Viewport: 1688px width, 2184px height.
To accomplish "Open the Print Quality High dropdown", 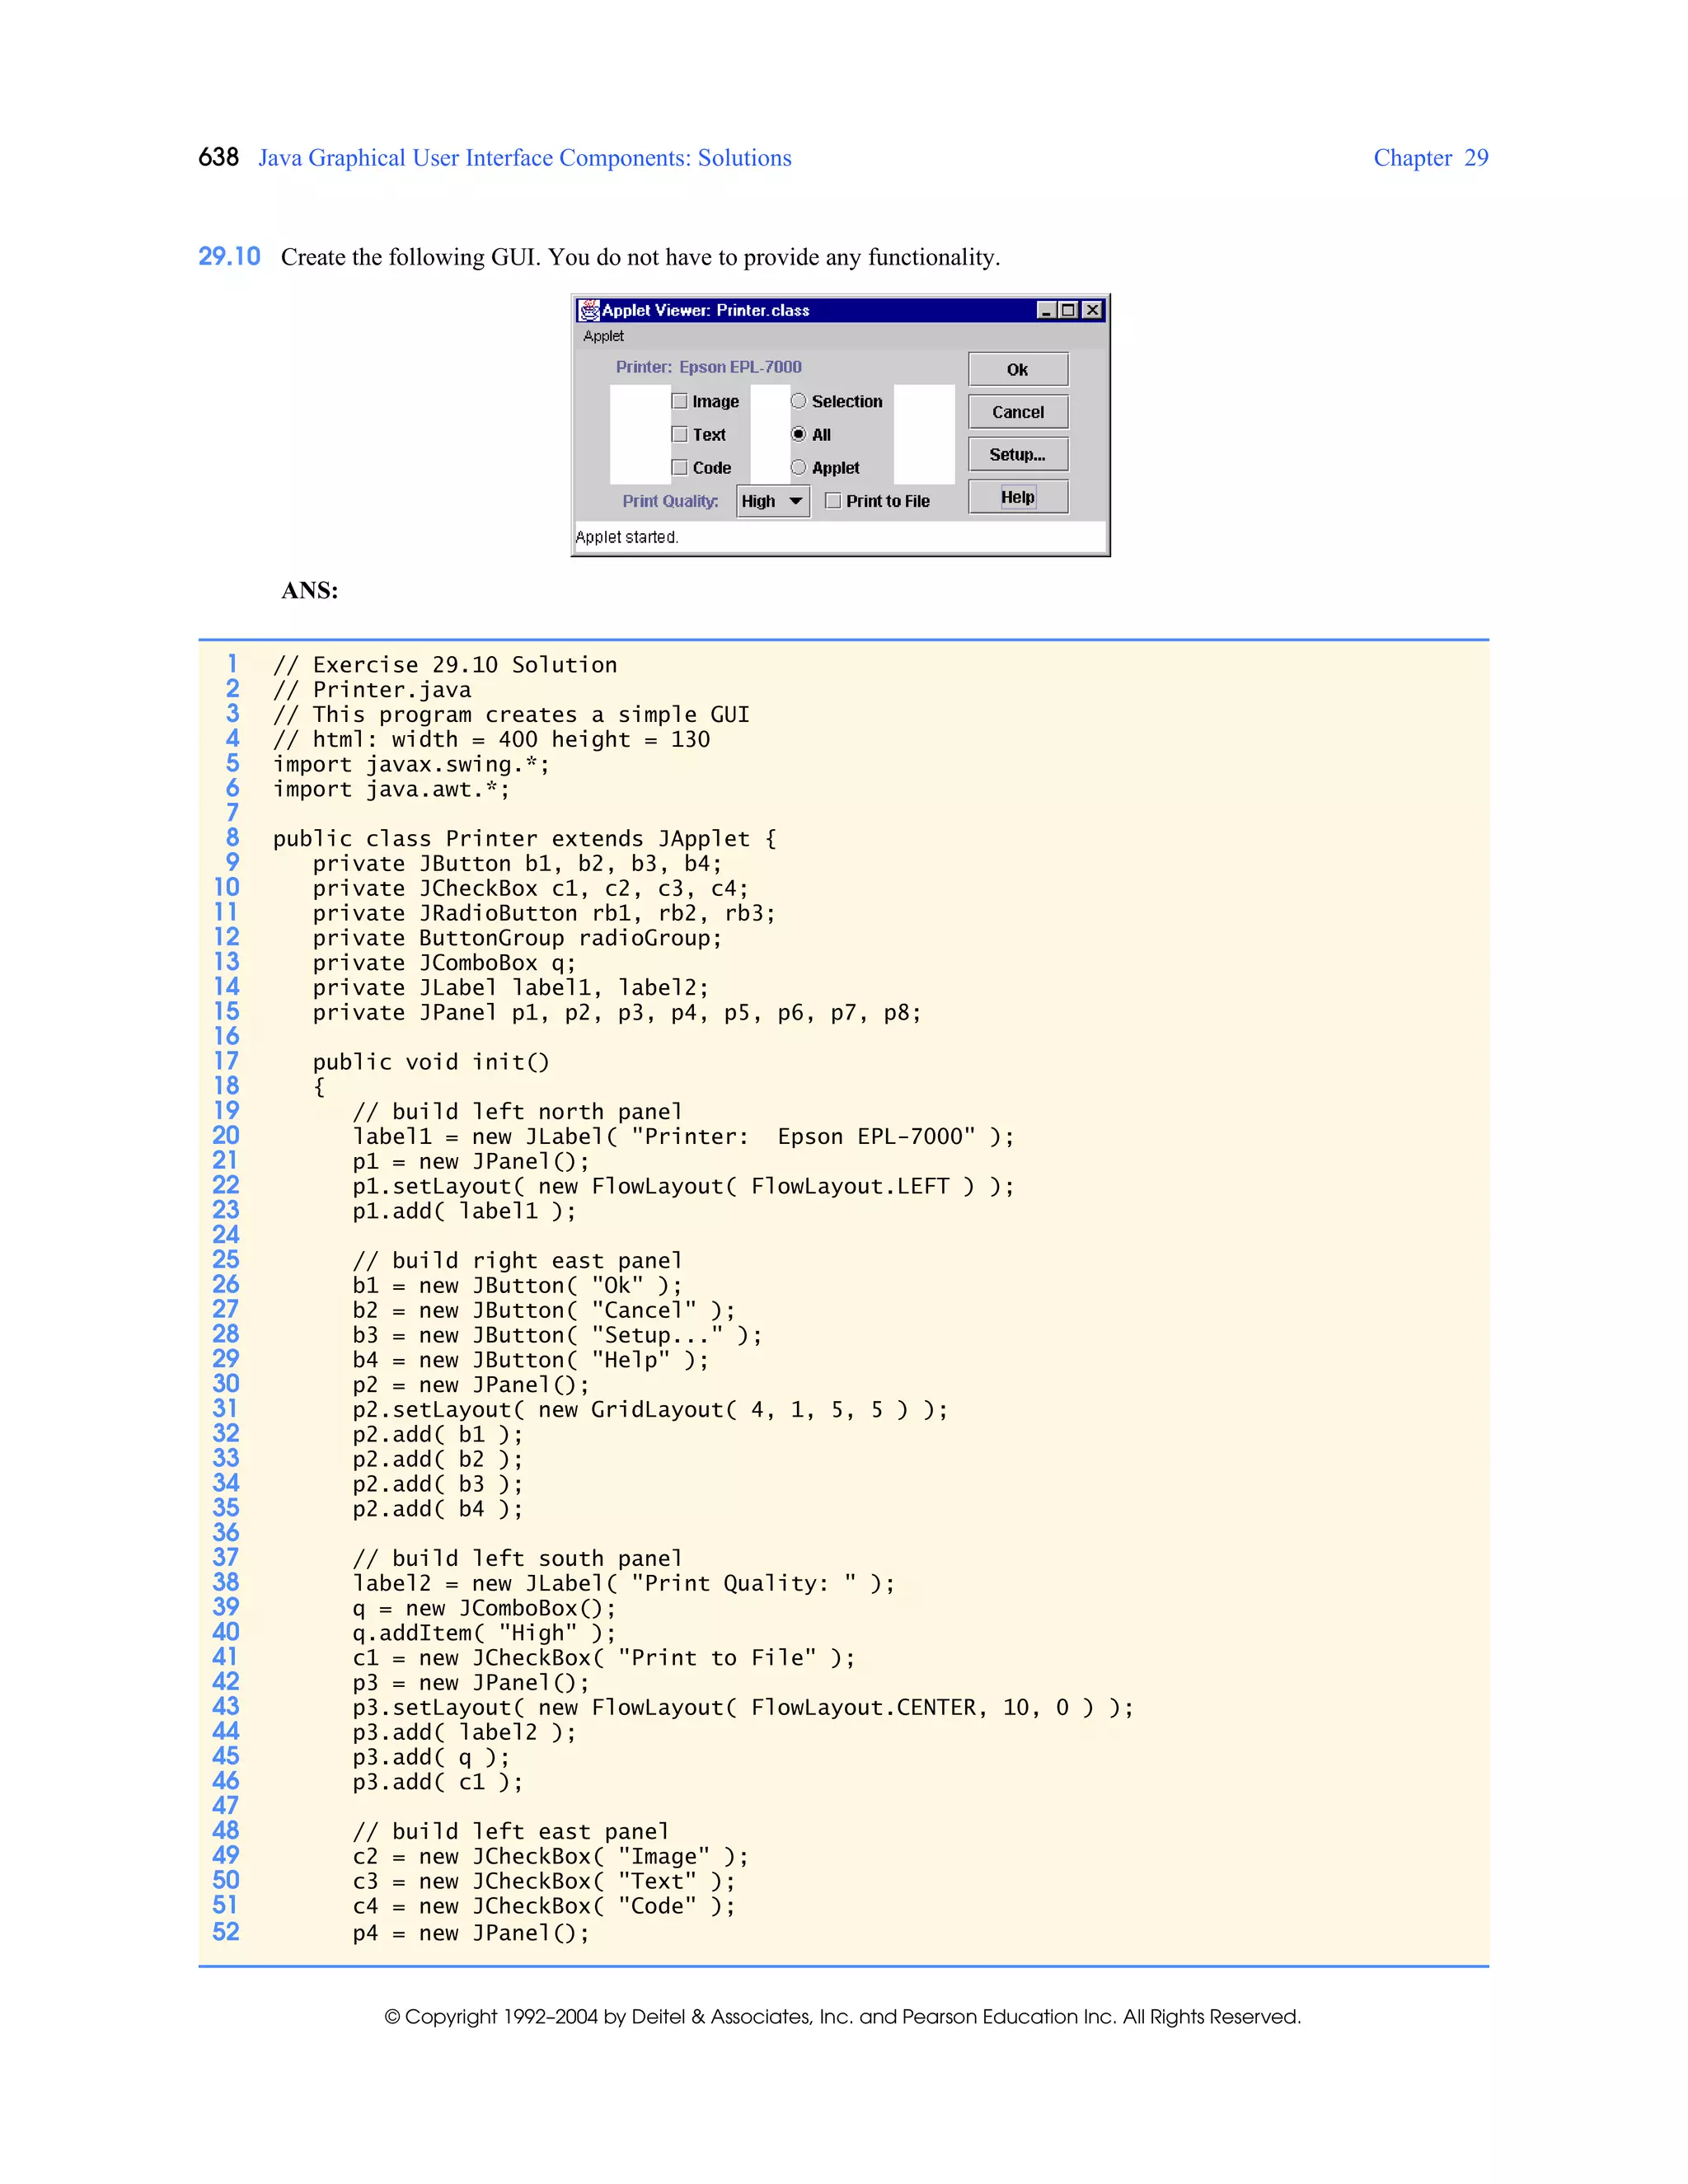I will click(772, 501).
